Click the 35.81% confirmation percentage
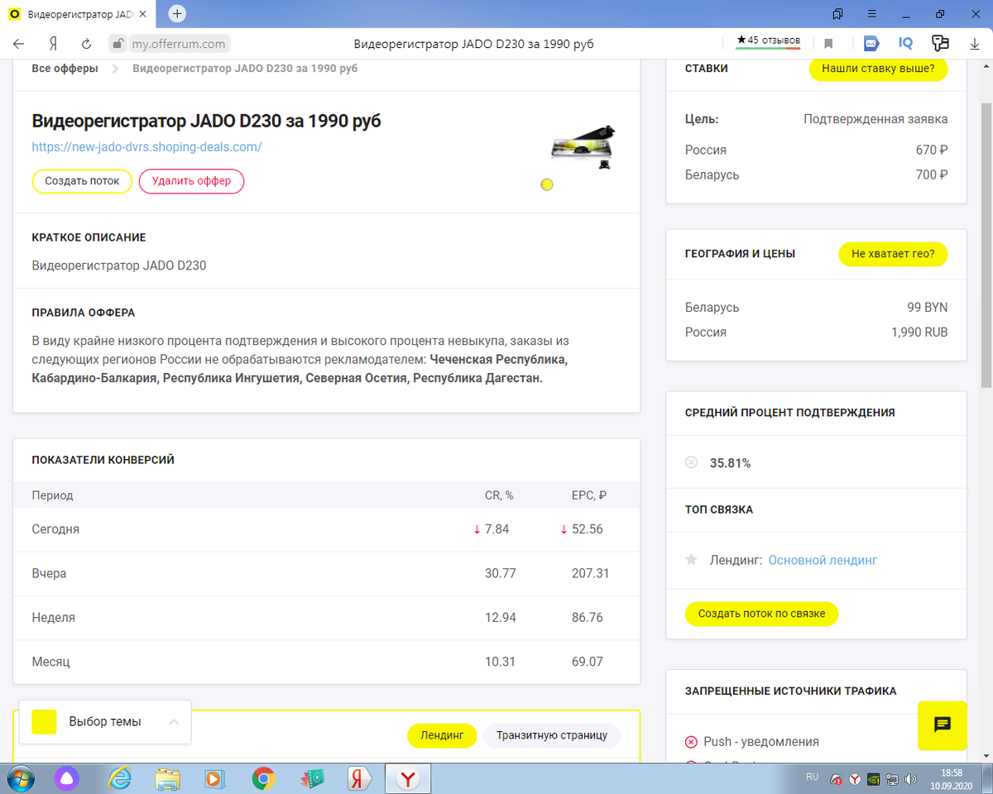The width and height of the screenshot is (993, 794). click(x=730, y=463)
